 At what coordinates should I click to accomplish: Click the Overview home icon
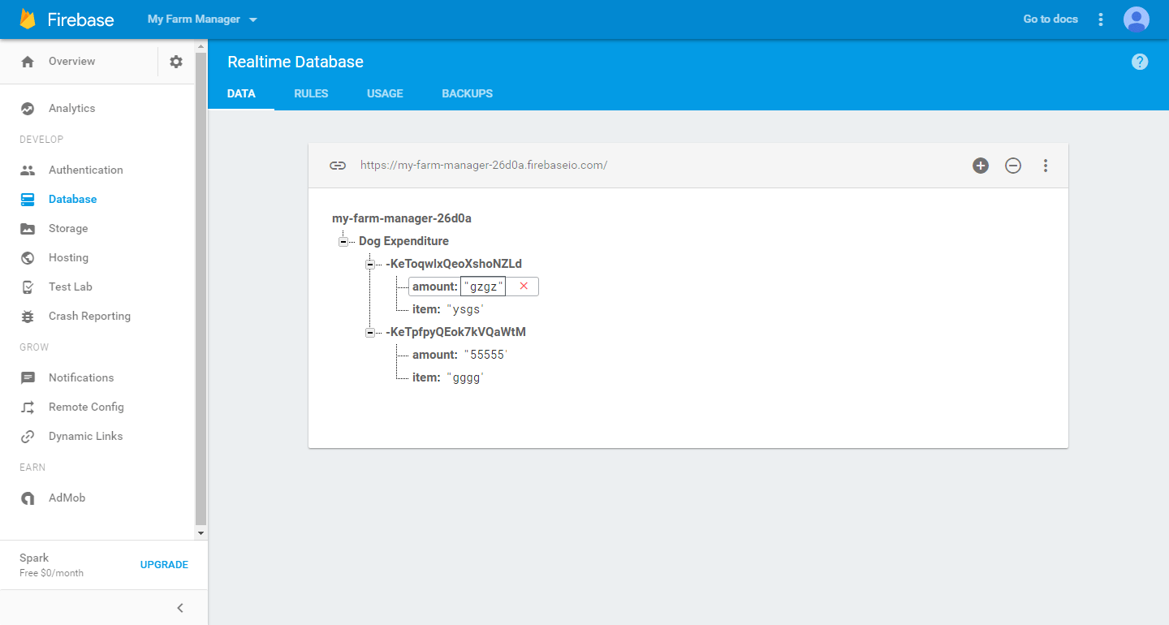(x=28, y=62)
